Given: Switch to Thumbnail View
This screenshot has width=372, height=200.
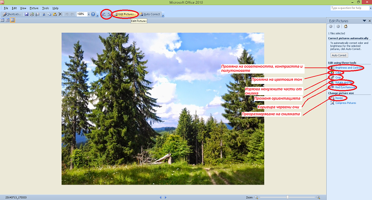Looking at the screenshot, I should (2, 21).
